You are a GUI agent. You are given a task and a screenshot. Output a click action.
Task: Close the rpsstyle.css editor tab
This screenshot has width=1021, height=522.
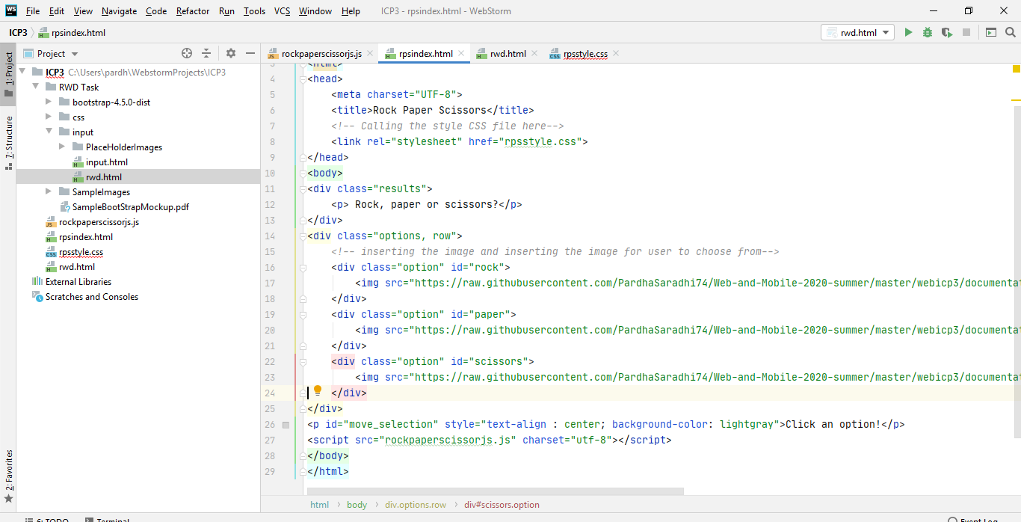(x=615, y=53)
